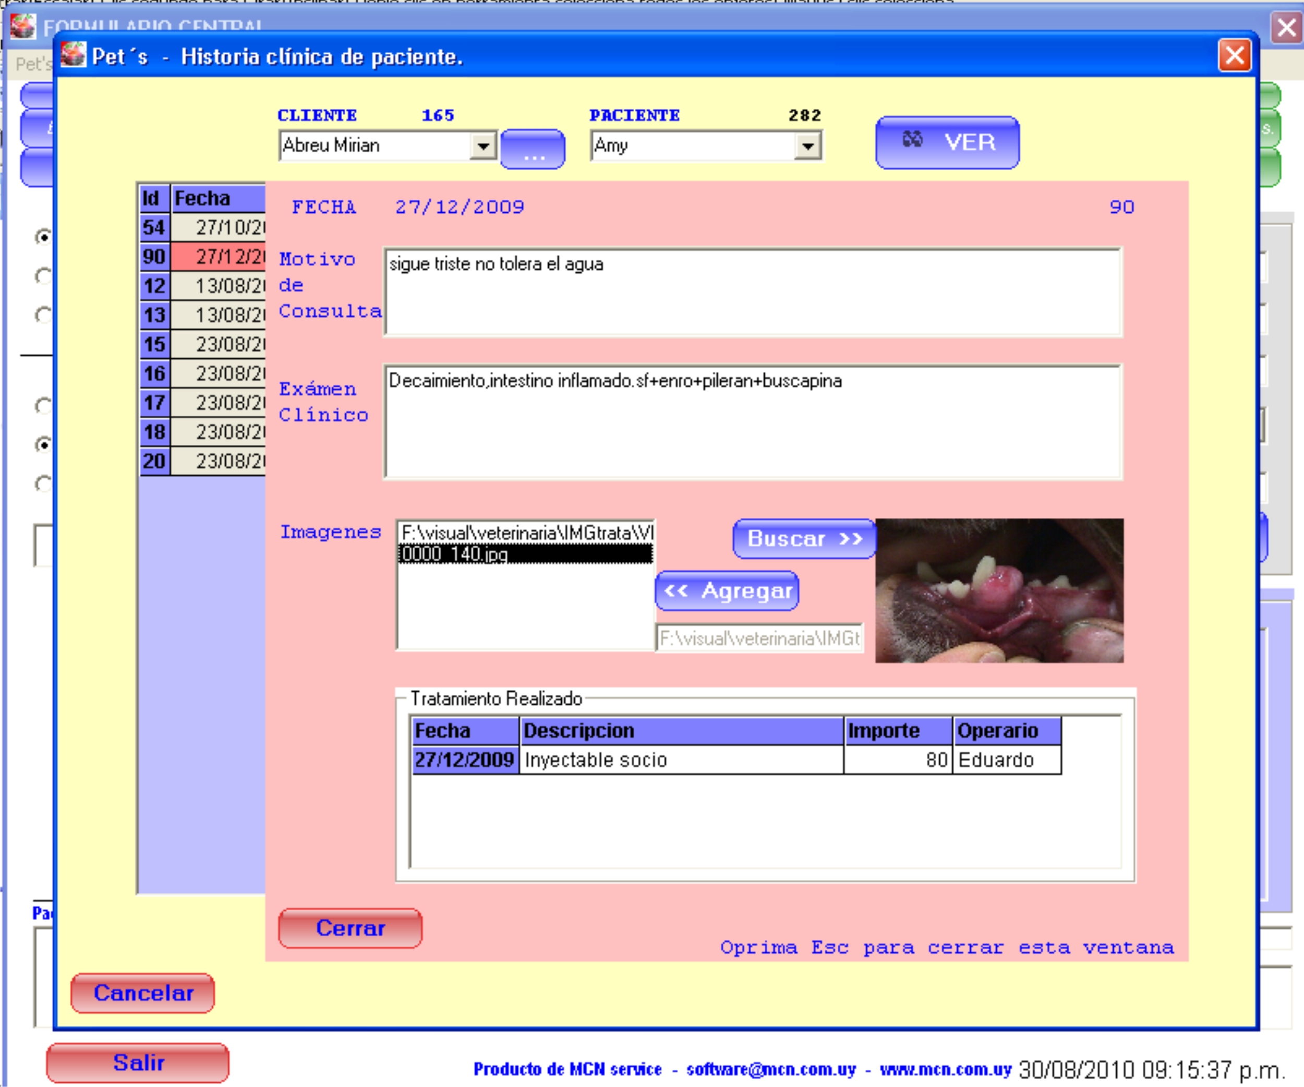Image resolution: width=1304 pixels, height=1087 pixels.
Task: Click the Pet's app icon in dialog title
Action: (73, 55)
